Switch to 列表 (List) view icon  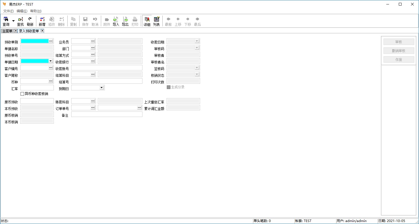[156, 21]
